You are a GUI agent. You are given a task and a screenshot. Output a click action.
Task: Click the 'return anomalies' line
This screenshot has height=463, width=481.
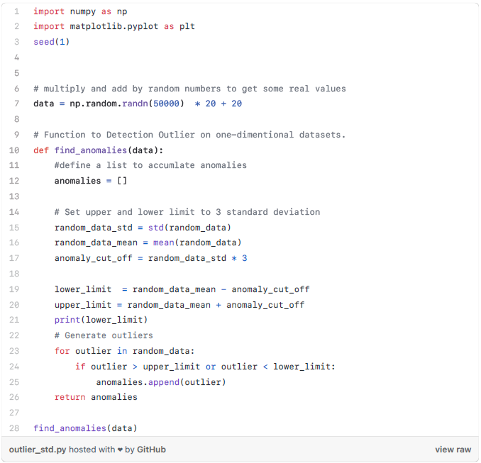coord(96,397)
